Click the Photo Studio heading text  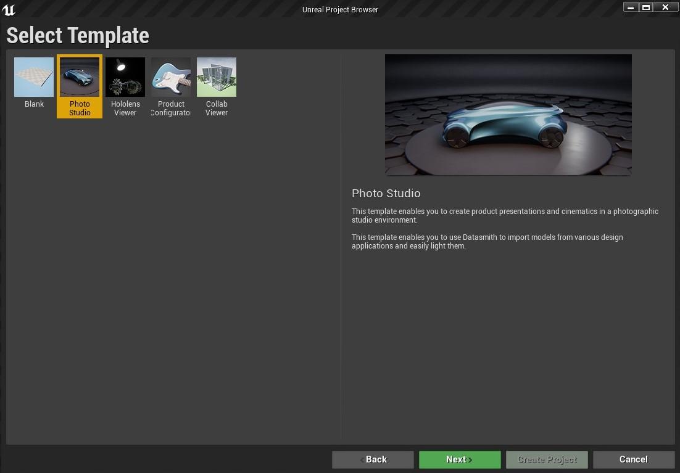386,194
